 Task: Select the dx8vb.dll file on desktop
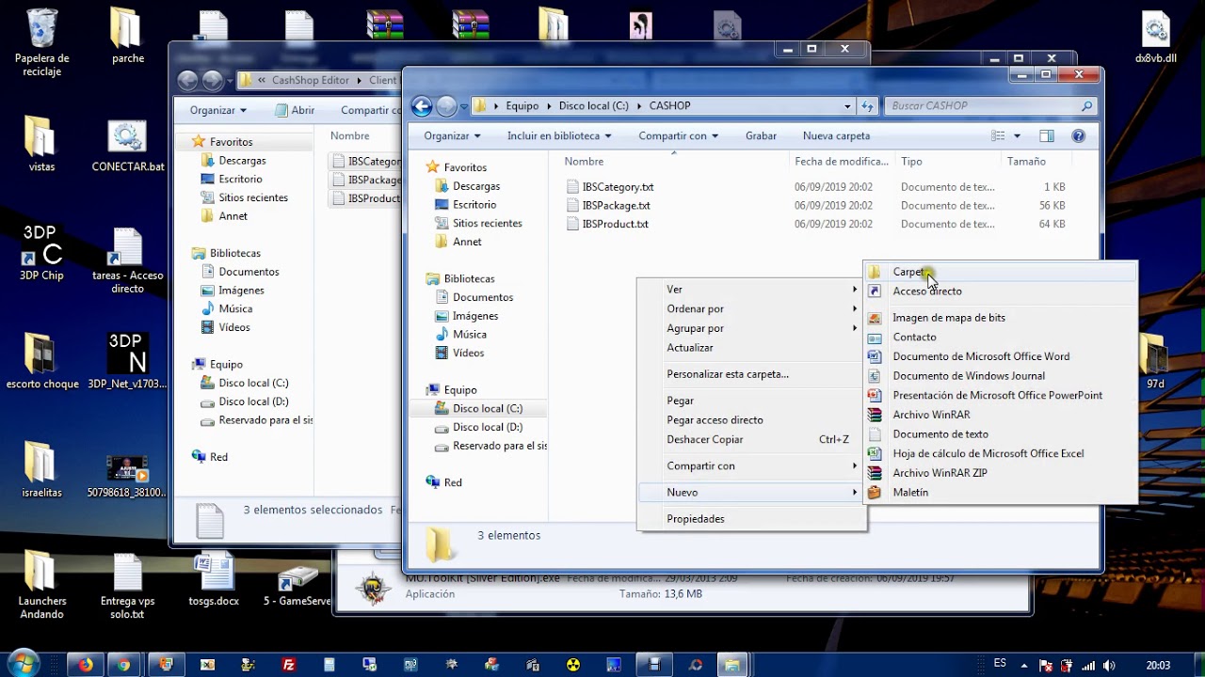click(1156, 38)
